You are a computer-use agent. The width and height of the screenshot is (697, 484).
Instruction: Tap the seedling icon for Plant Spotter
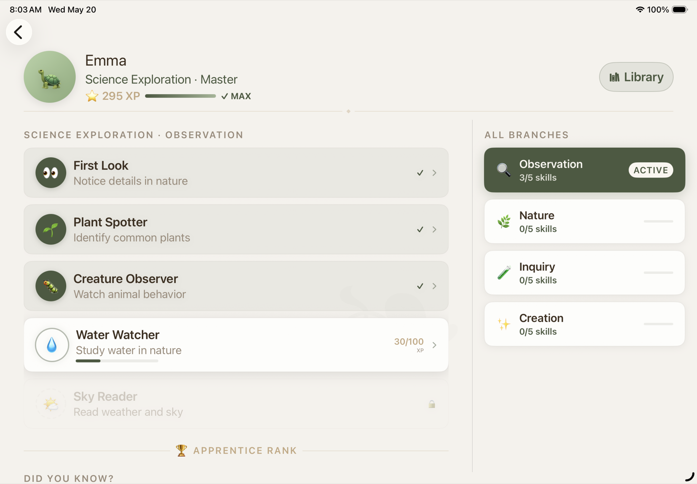click(x=51, y=229)
